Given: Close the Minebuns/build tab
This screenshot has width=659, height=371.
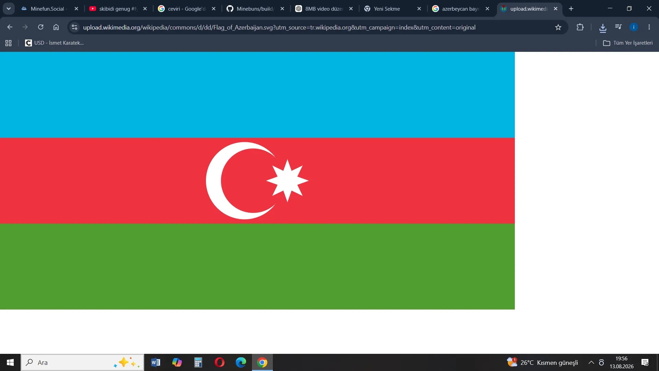Looking at the screenshot, I should click(282, 9).
